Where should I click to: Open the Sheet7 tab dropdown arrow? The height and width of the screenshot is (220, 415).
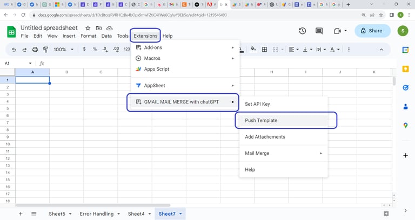coord(181,214)
